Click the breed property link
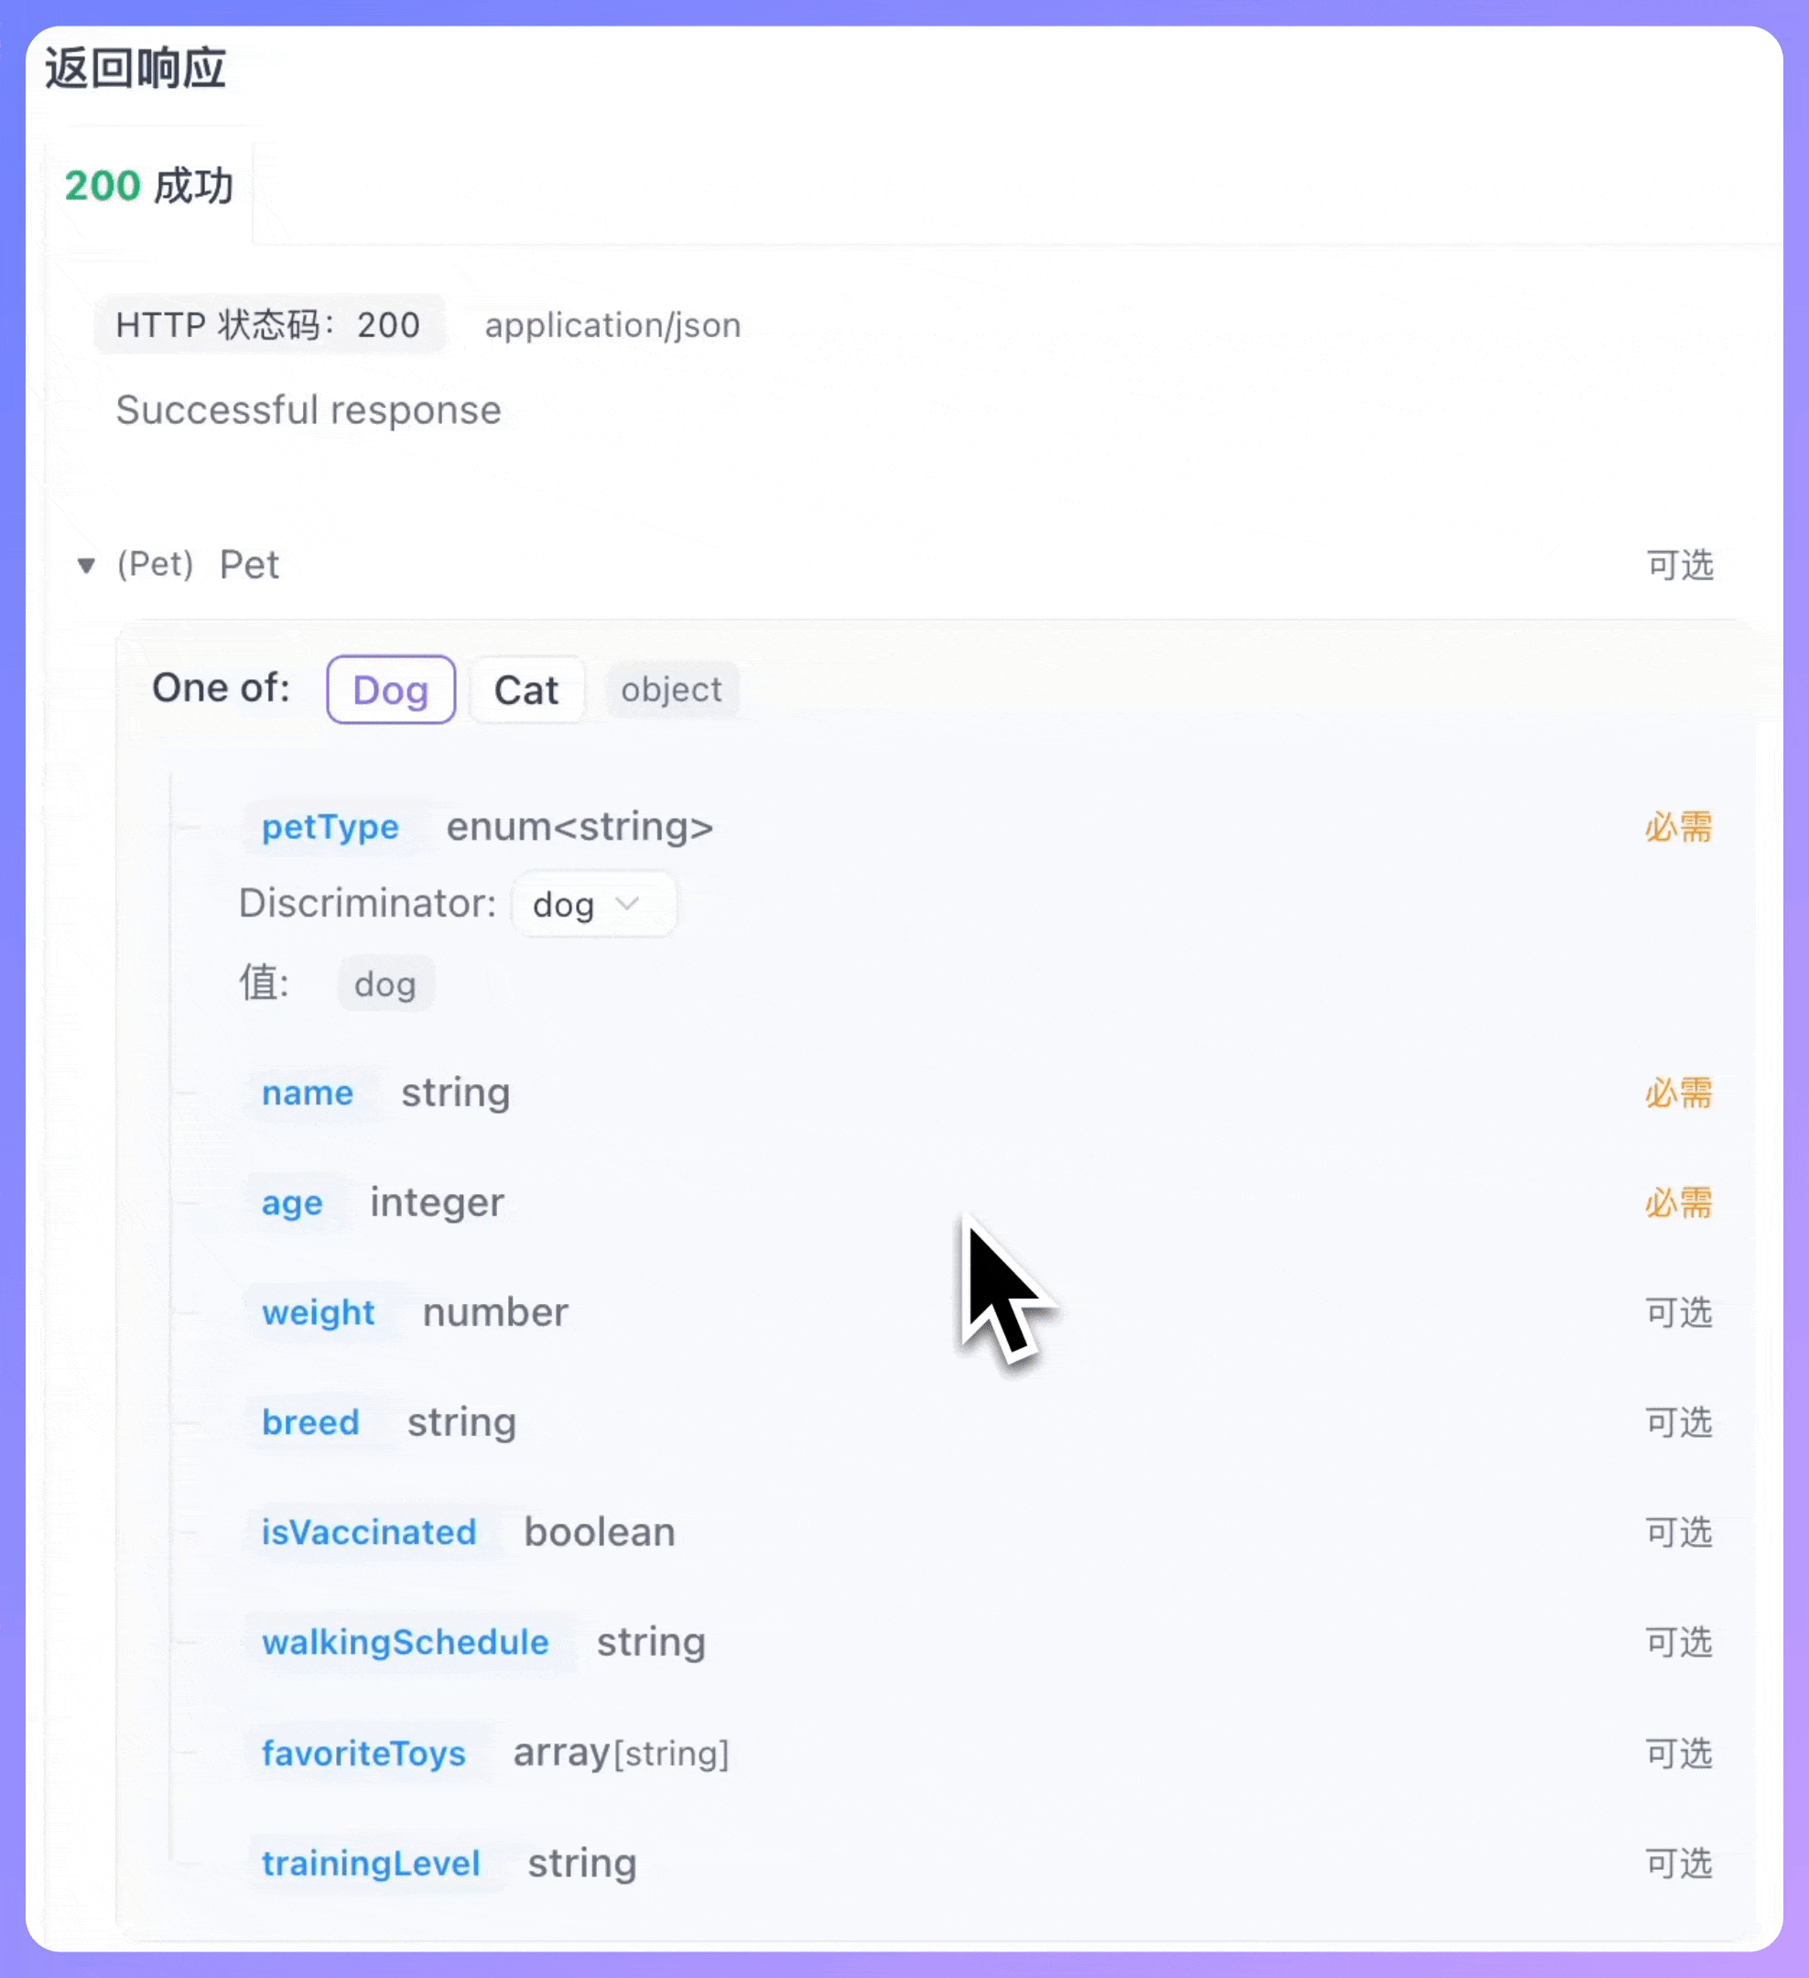The width and height of the screenshot is (1809, 1978). pyautogui.click(x=310, y=1423)
